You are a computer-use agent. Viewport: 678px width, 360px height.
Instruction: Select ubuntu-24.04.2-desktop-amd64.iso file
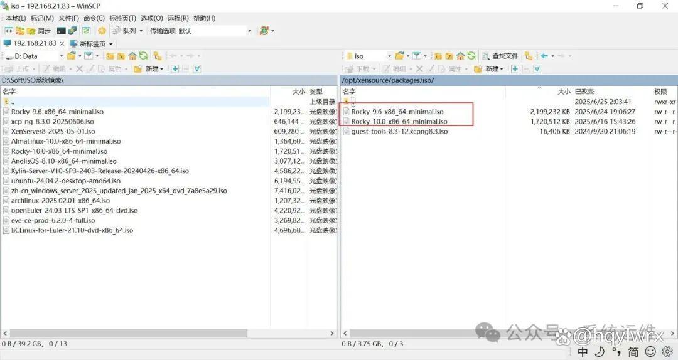tap(66, 181)
